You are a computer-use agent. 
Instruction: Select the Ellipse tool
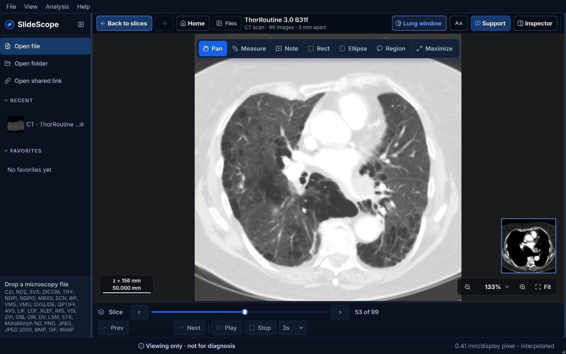353,48
